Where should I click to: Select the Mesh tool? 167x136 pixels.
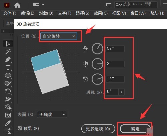(8, 115)
